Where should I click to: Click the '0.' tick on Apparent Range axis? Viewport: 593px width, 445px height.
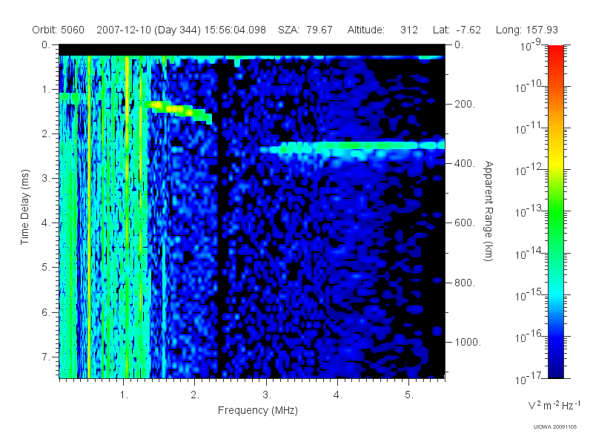tap(459, 45)
